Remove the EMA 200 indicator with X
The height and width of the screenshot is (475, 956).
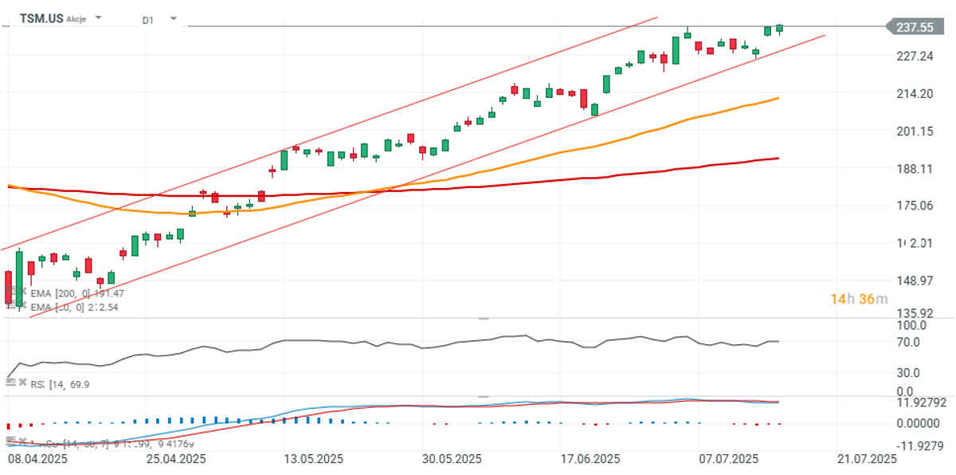23,292
